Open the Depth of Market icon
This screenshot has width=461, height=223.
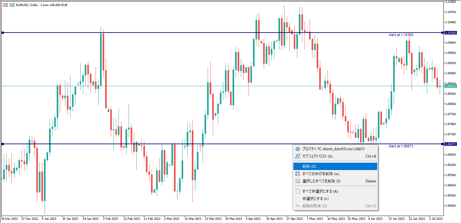pos(12,5)
